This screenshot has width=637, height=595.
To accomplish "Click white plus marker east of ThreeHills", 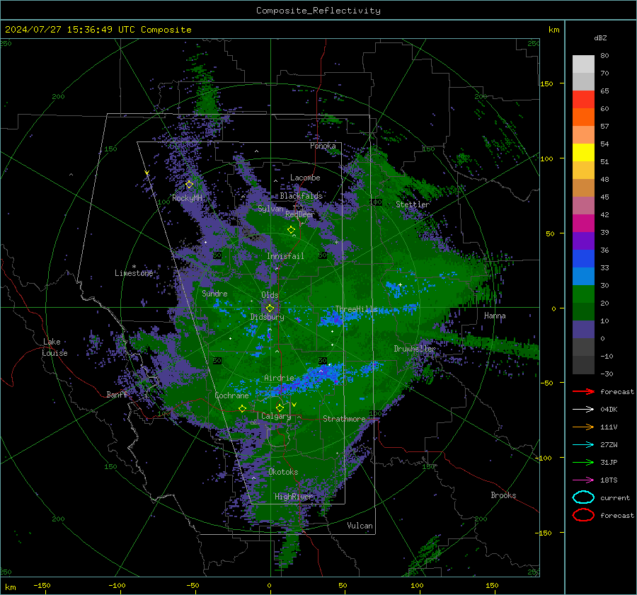I will [400, 284].
